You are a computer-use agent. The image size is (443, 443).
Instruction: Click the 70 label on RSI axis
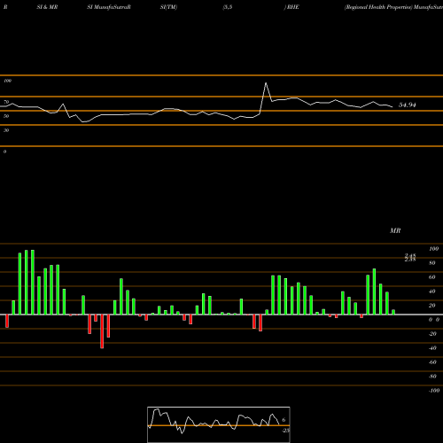click(x=6, y=102)
